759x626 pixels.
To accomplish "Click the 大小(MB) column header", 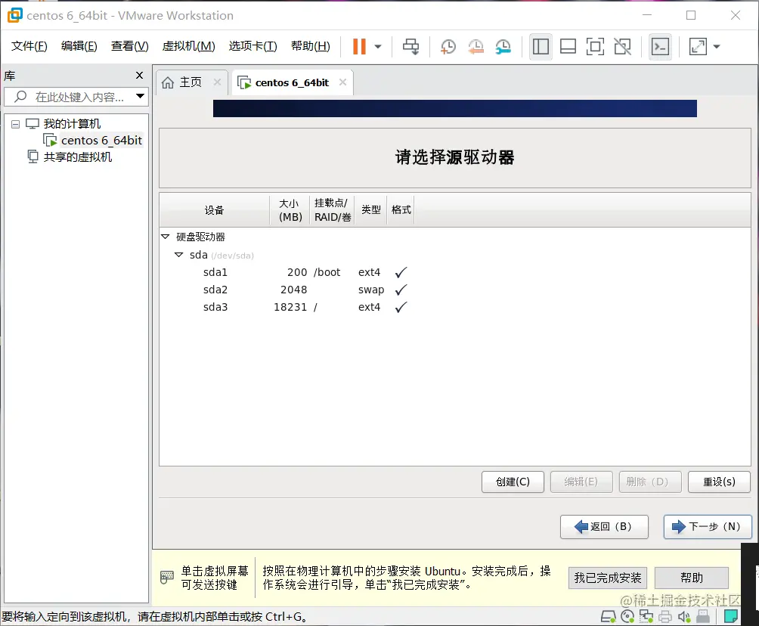I will (290, 210).
